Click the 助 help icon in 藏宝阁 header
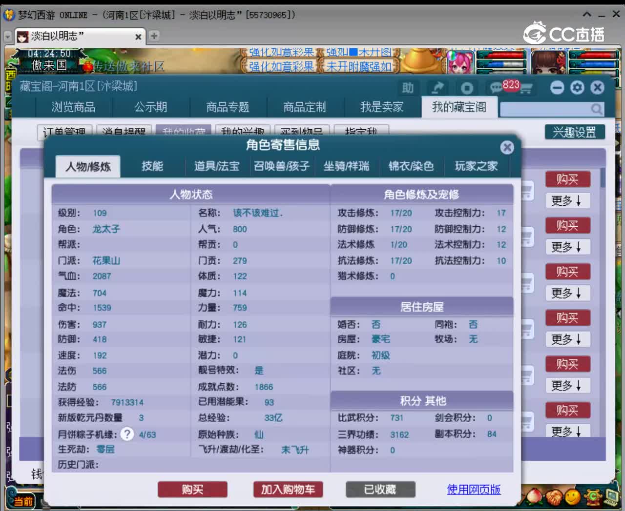 408,88
